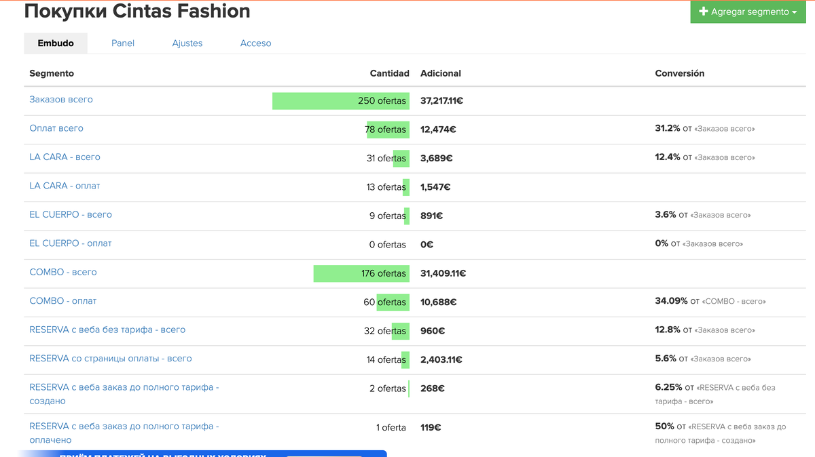The image size is (815, 457).
Task: Click the 31 ofertas quantity cell
Action: click(x=386, y=159)
